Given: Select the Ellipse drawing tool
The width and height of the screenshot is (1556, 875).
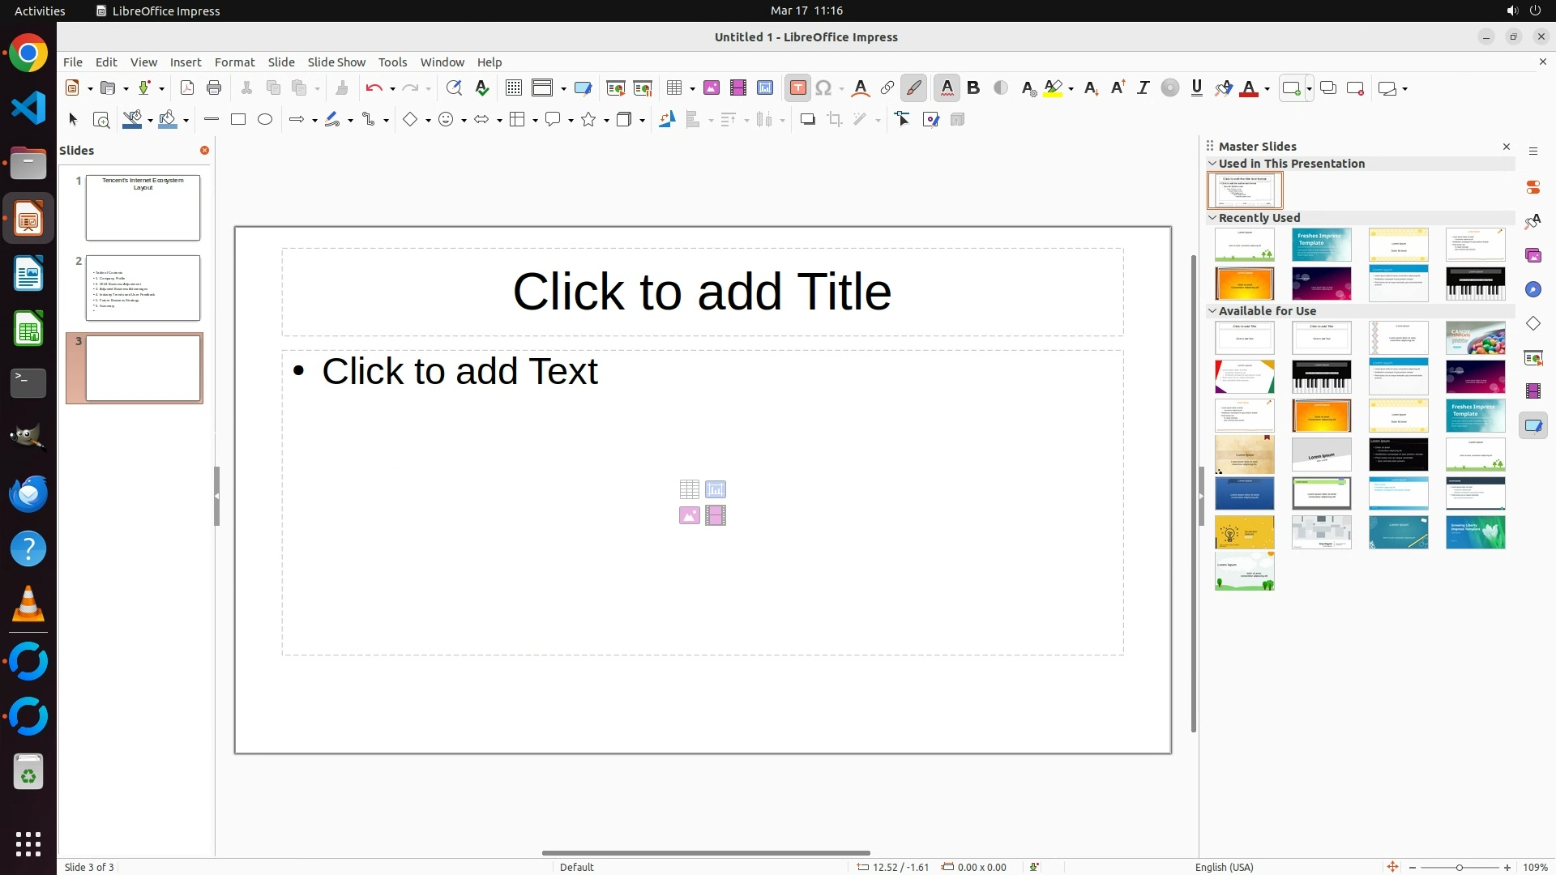Looking at the screenshot, I should 265,120.
